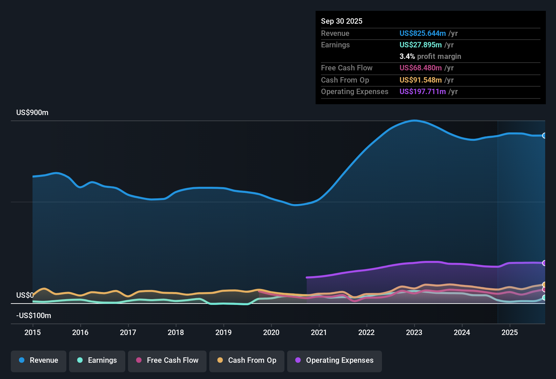Expand the Cash From Op legend entry

coord(247,360)
